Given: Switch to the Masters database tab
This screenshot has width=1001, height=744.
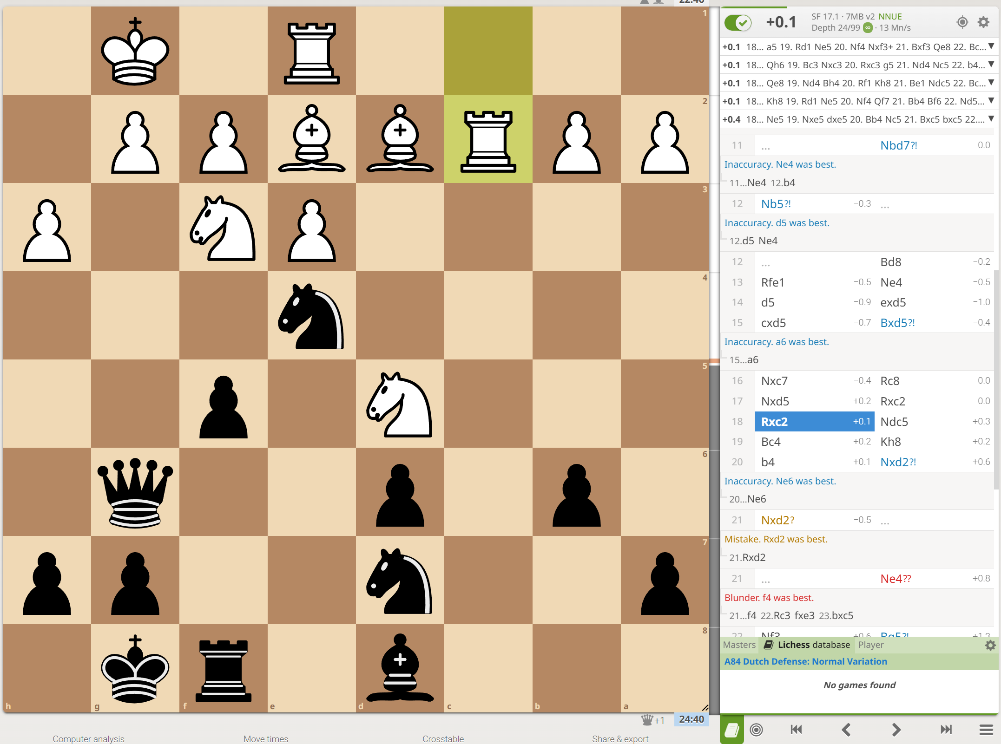Looking at the screenshot, I should point(739,645).
